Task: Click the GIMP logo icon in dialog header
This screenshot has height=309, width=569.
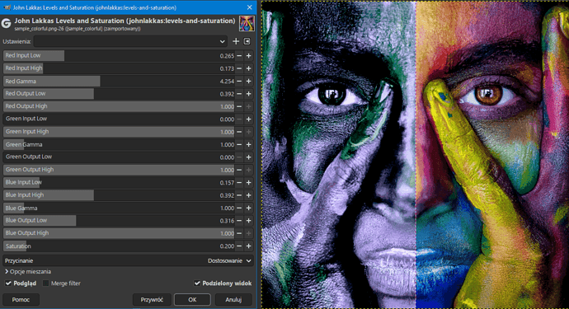Action: pyautogui.click(x=6, y=24)
